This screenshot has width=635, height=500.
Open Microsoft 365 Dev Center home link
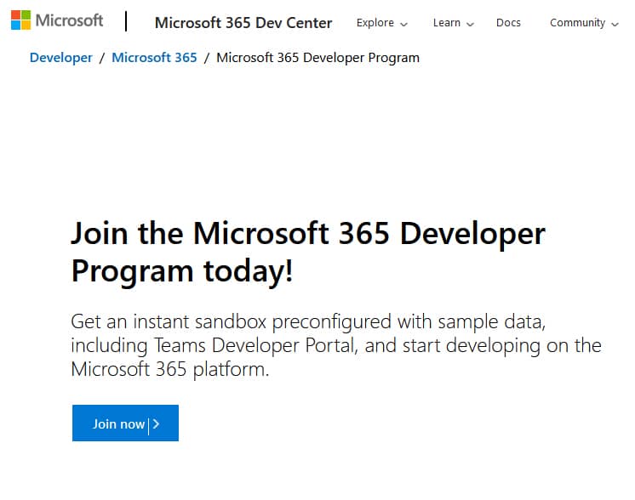coord(243,23)
